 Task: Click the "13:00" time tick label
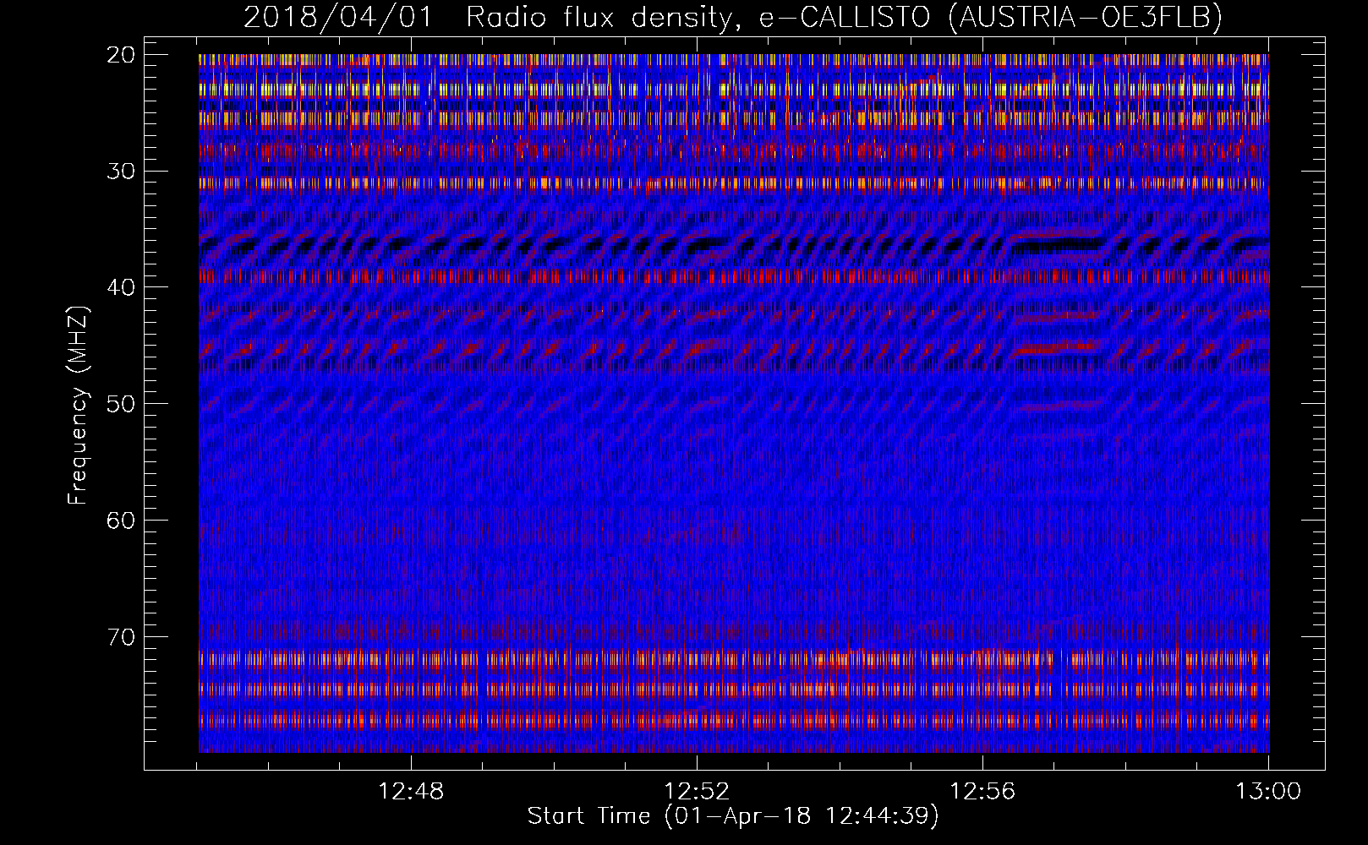pyautogui.click(x=1268, y=792)
